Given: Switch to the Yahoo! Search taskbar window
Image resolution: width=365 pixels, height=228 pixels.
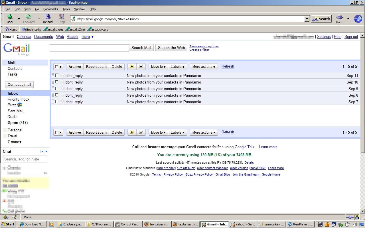Looking at the screenshot, I should [x=243, y=224].
